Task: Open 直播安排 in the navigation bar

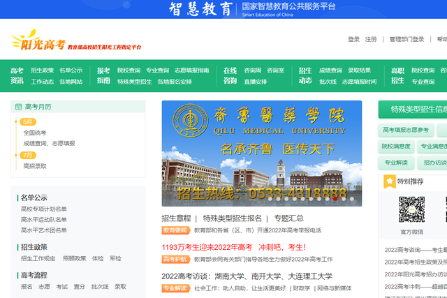Action: tap(256, 82)
